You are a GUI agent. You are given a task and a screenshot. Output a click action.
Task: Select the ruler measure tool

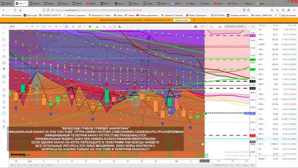coord(4,76)
